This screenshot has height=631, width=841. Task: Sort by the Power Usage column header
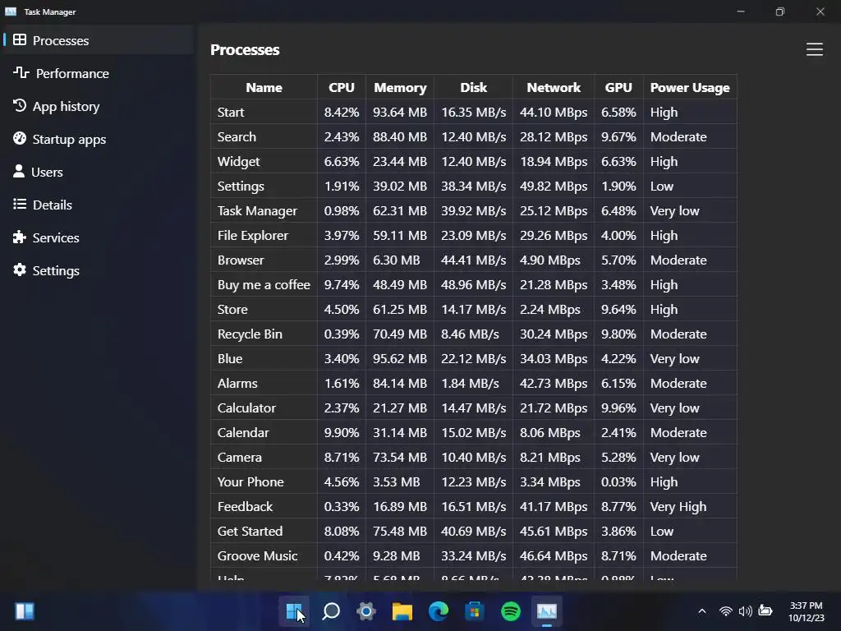coord(690,87)
